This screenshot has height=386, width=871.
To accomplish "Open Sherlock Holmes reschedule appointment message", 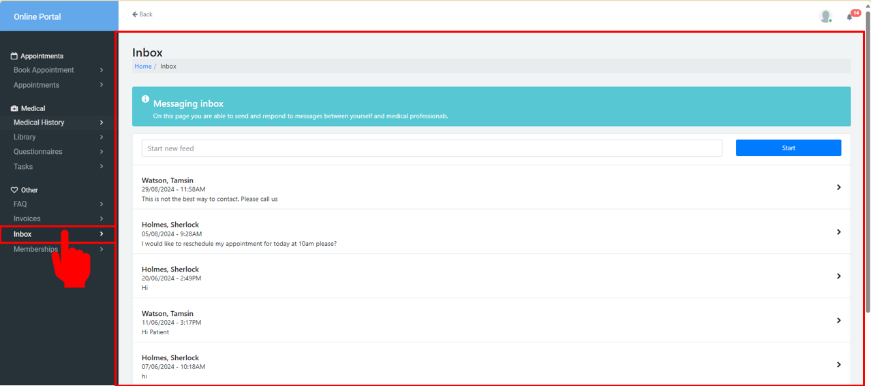I will (491, 232).
